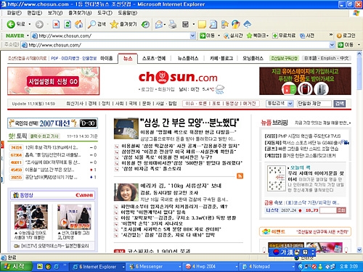Click the page search 검색 button

point(339,104)
